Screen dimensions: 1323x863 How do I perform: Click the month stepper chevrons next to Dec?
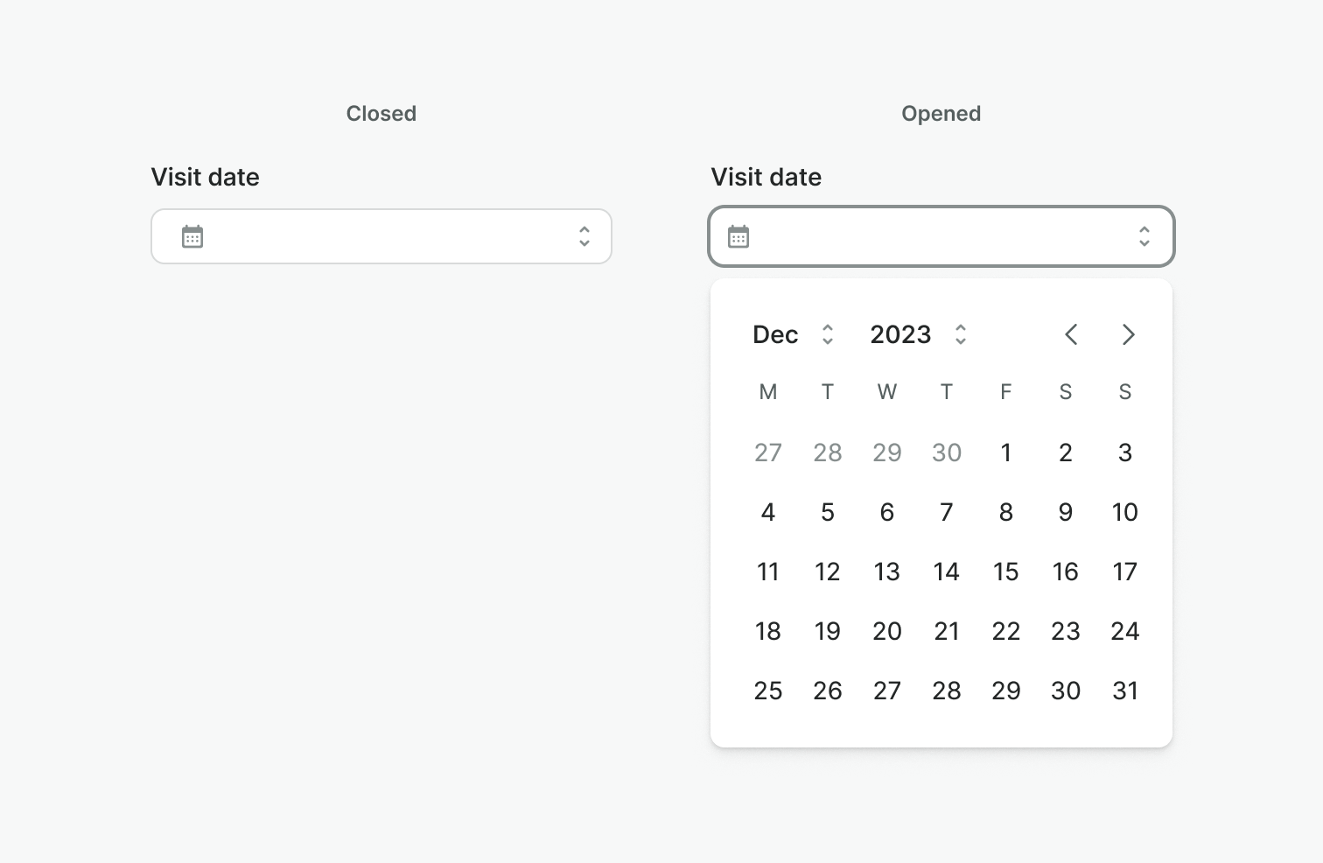828,334
